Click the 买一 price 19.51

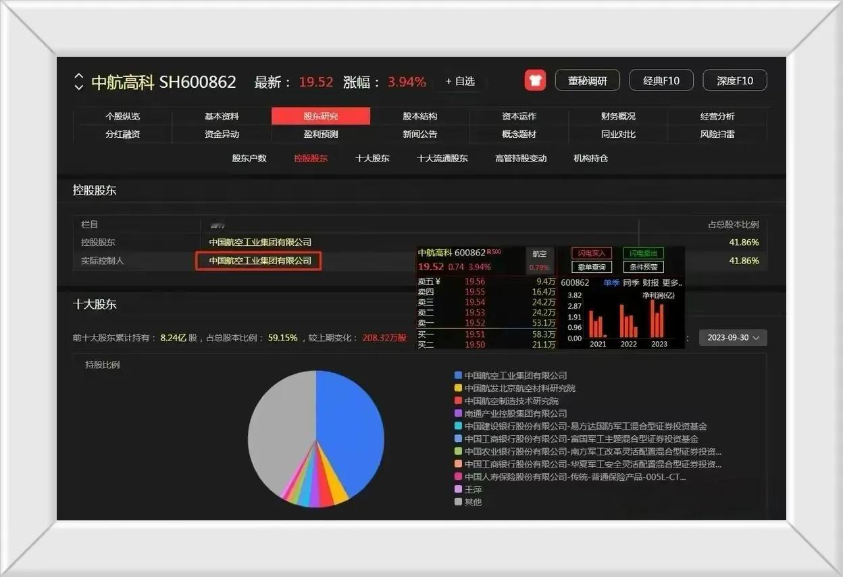[x=475, y=334]
